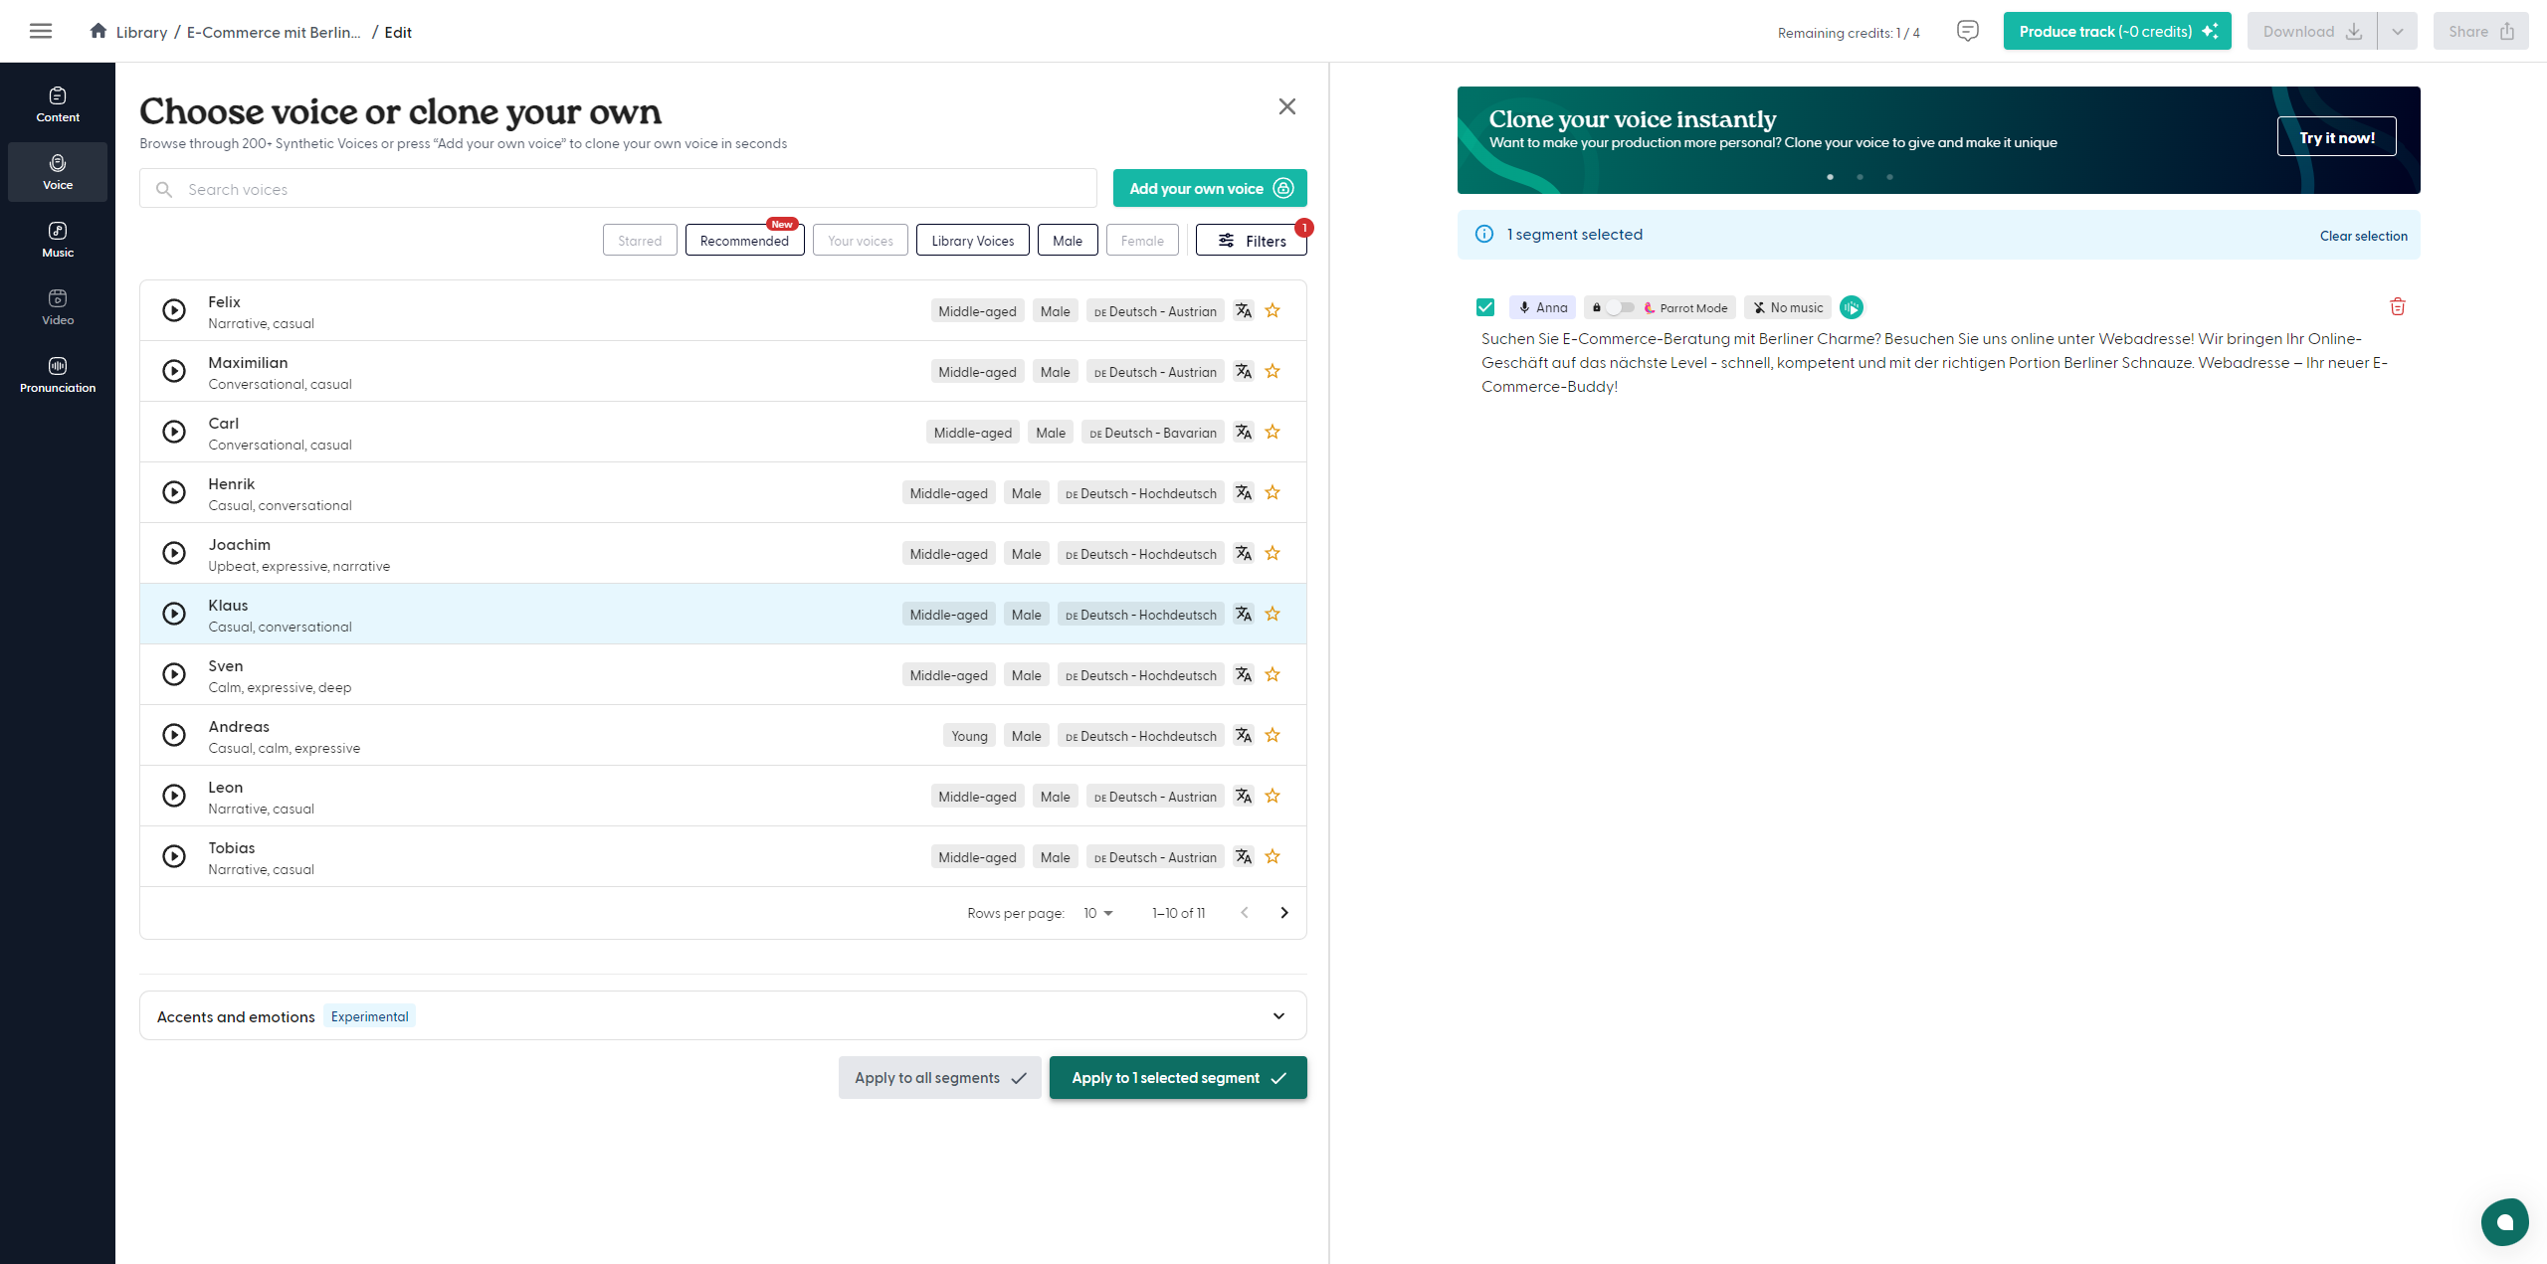The width and height of the screenshot is (2547, 1264).
Task: Click the Search voices input field
Action: coord(617,189)
